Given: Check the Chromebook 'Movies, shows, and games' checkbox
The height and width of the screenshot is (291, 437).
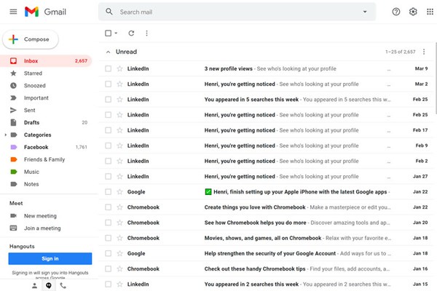Looking at the screenshot, I should 108,238.
